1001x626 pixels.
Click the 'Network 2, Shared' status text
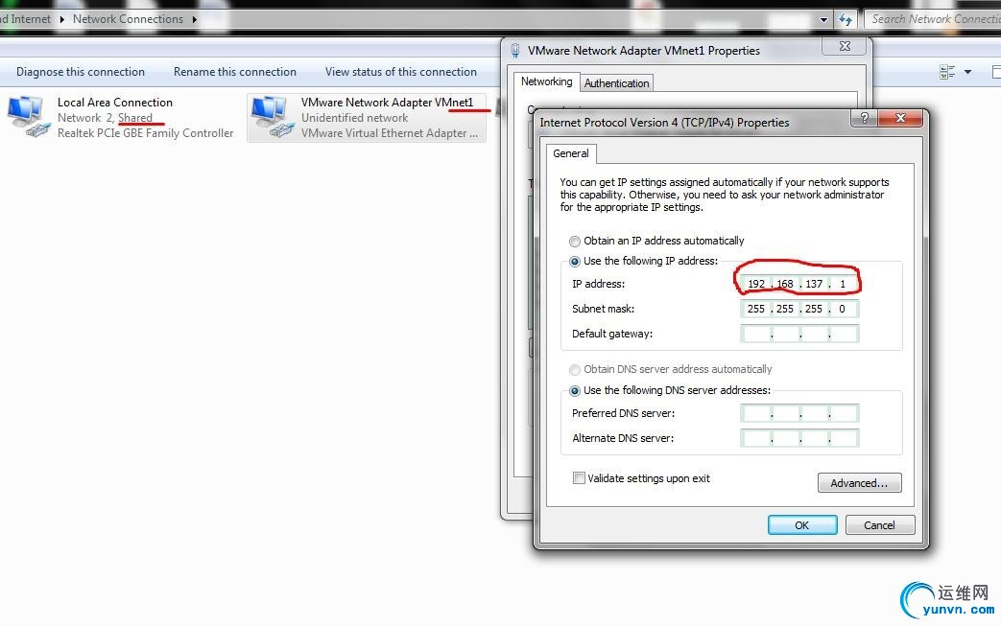click(105, 118)
